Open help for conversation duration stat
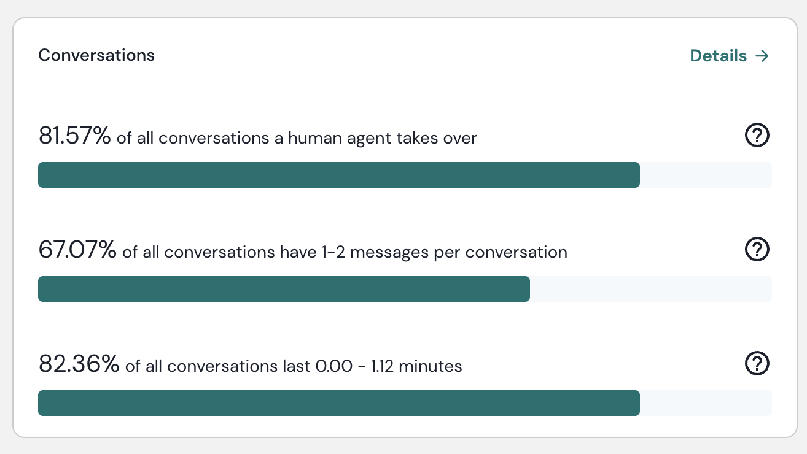 (757, 364)
